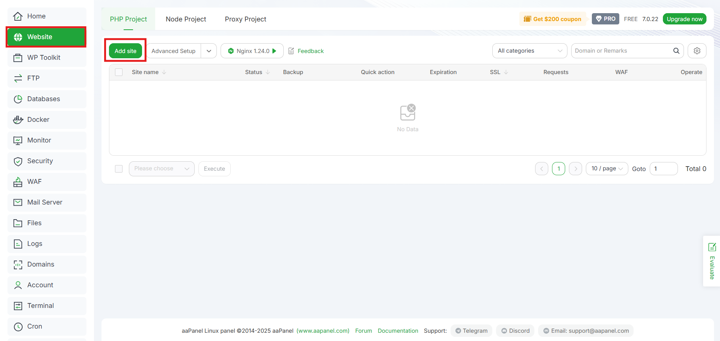Screen dimensions: 720x341
Task: Open the Documentation link in footer
Action: [398, 331]
